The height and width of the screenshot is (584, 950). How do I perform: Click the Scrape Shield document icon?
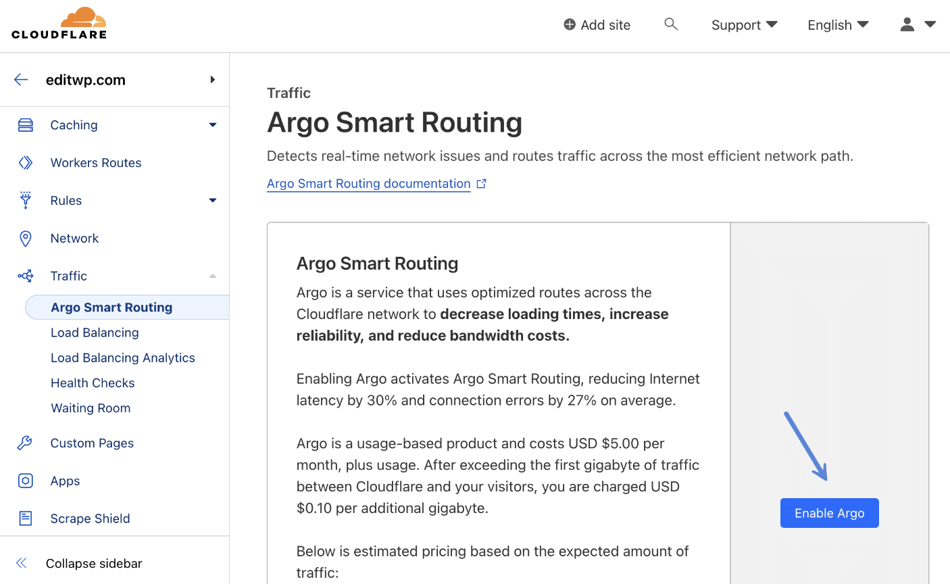[26, 518]
